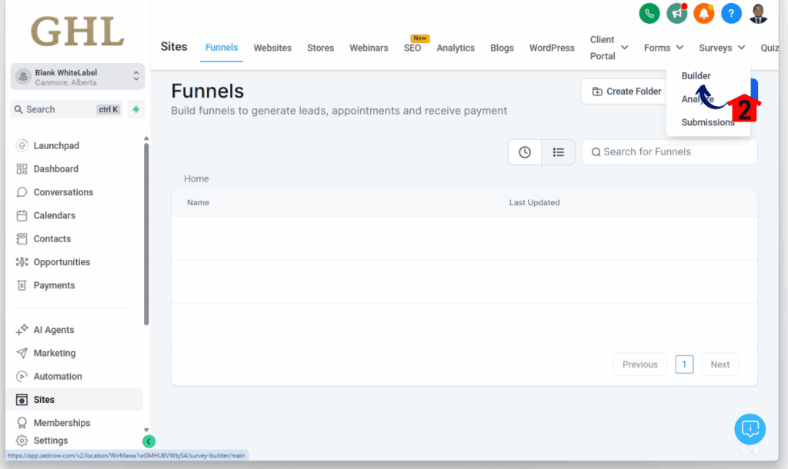Expand the Client Portal dropdown
The image size is (788, 469).
[x=609, y=48]
